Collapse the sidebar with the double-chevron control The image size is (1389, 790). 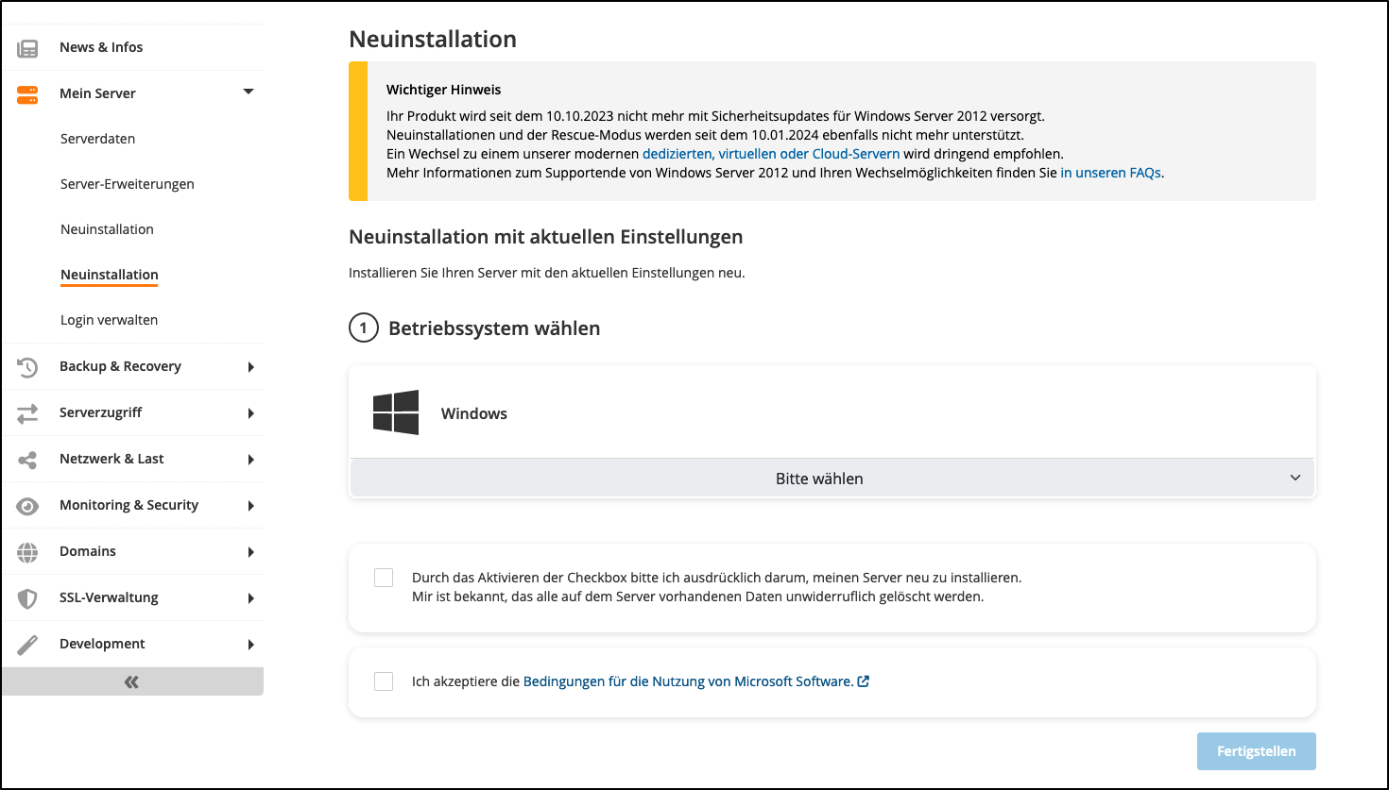pyautogui.click(x=131, y=681)
